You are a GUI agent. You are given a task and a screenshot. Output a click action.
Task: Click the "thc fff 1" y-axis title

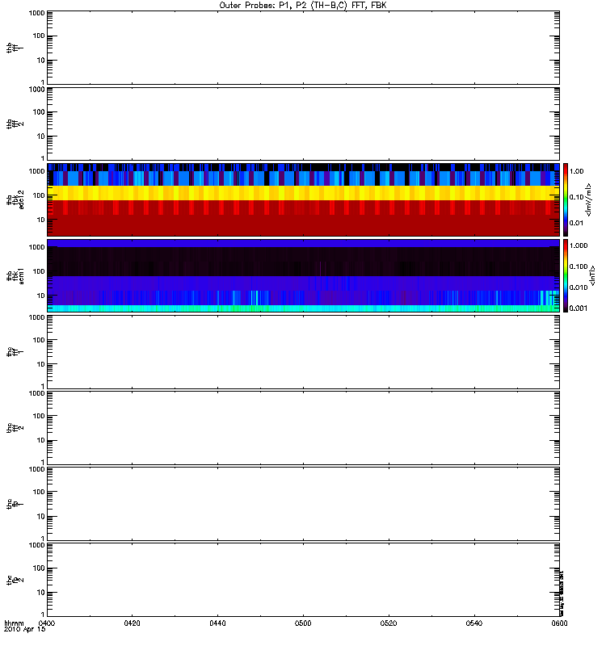[15, 352]
